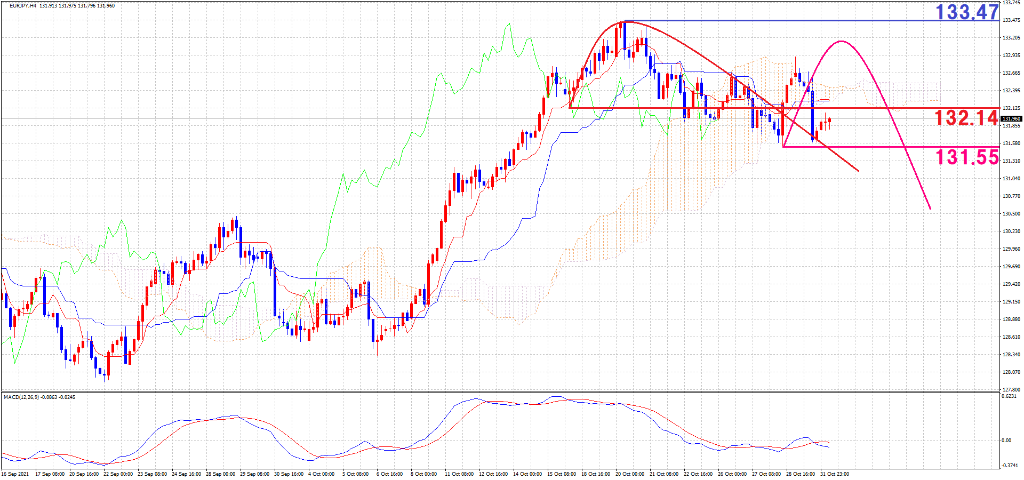This screenshot has width=1024, height=480.
Task: Select the blue 133.47 price annotation
Action: (966, 12)
